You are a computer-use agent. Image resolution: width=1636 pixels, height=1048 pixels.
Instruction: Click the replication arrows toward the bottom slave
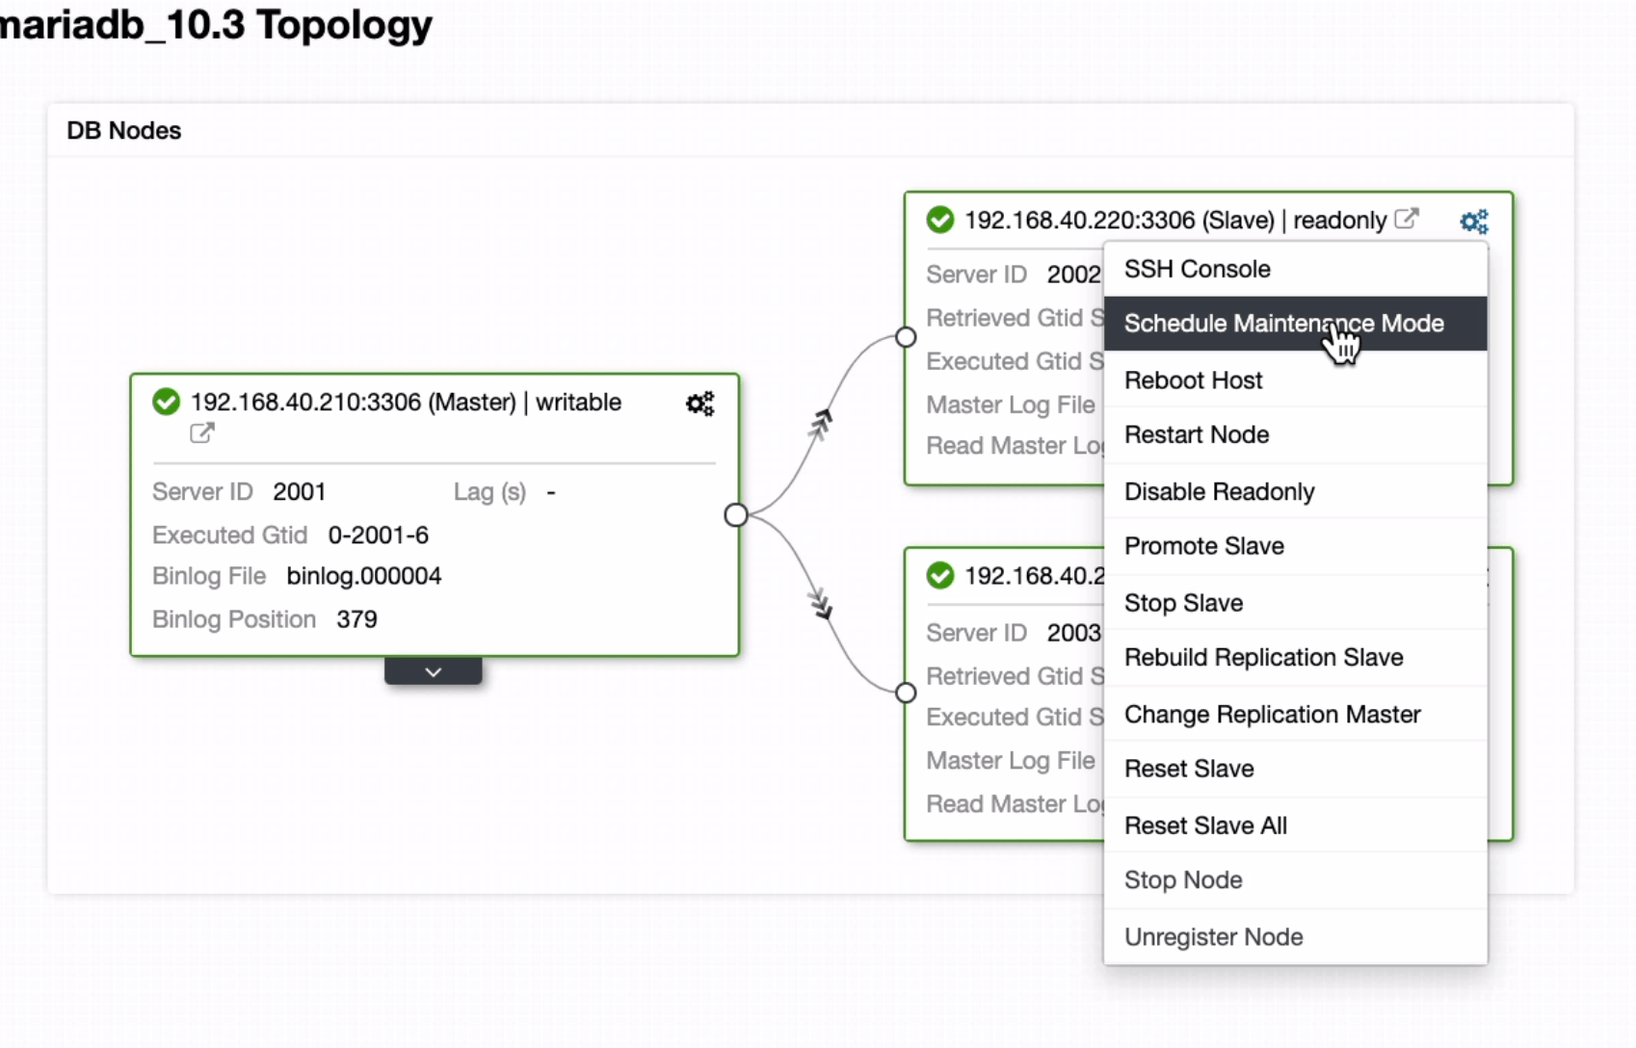[x=820, y=604]
